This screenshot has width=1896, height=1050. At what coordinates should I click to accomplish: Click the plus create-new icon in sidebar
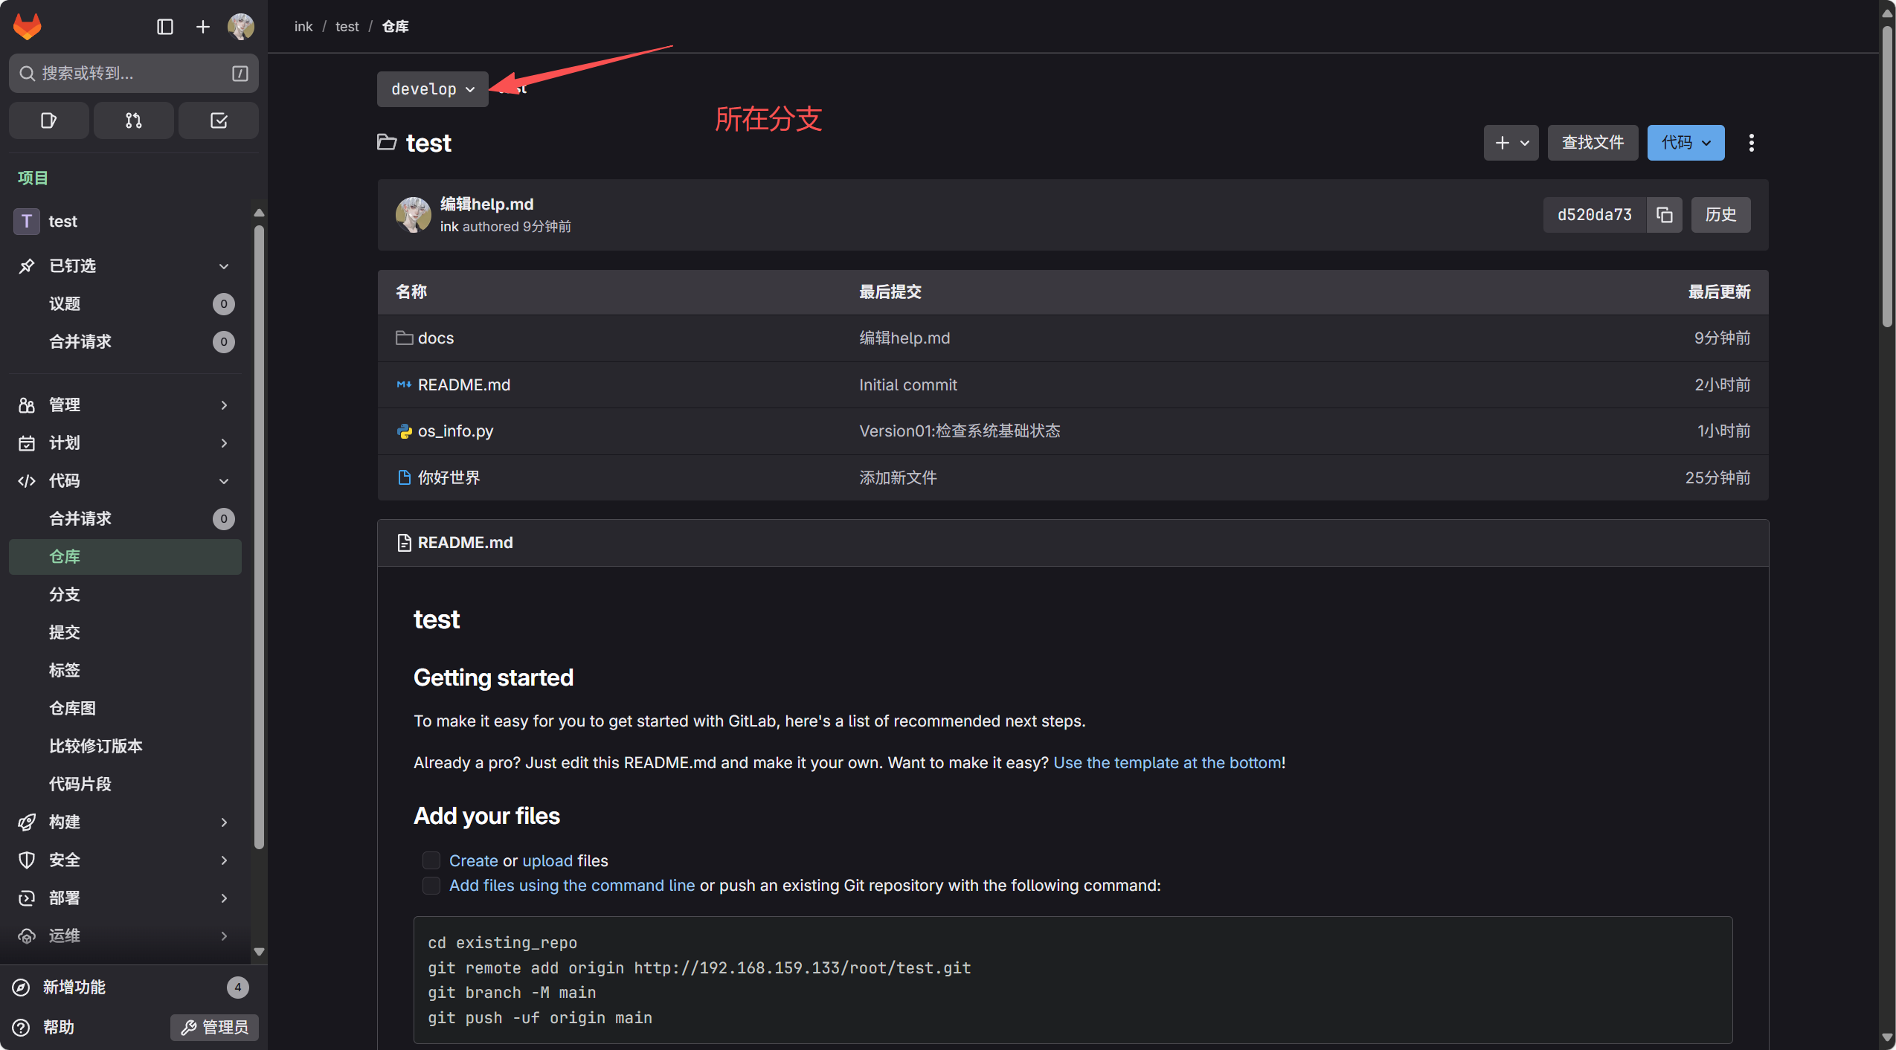(202, 27)
